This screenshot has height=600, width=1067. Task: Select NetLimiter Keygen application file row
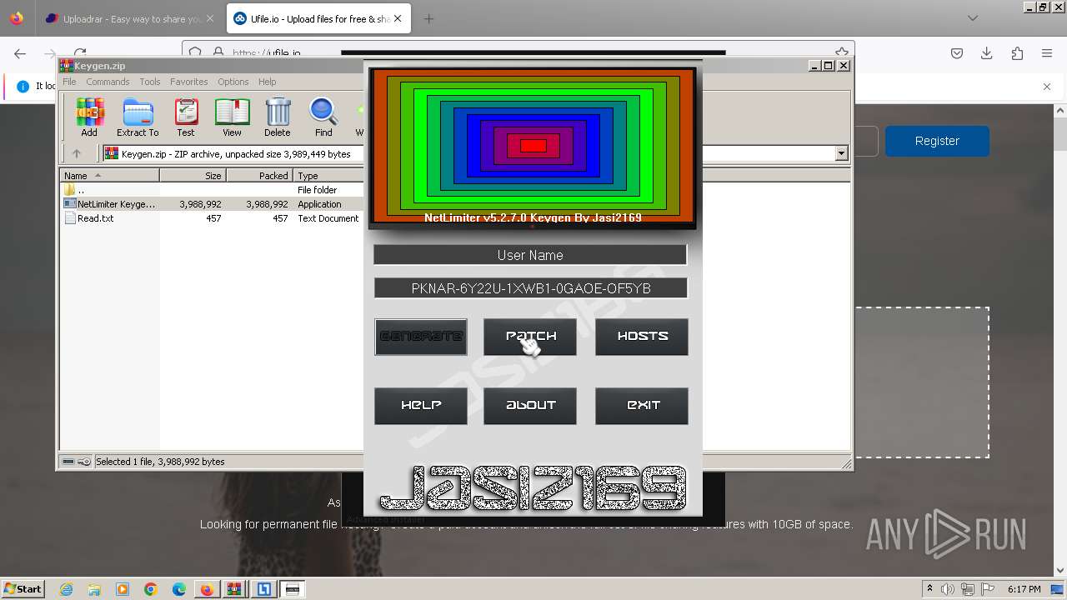pos(212,204)
